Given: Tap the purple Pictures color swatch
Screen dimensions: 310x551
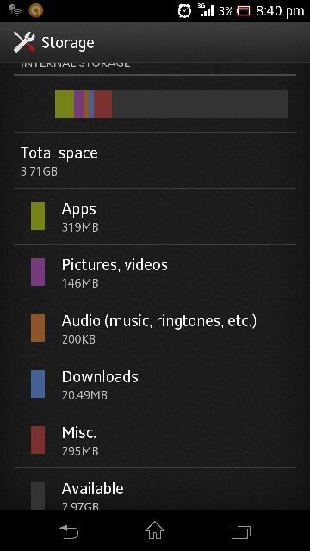Looking at the screenshot, I should click(x=38, y=272).
